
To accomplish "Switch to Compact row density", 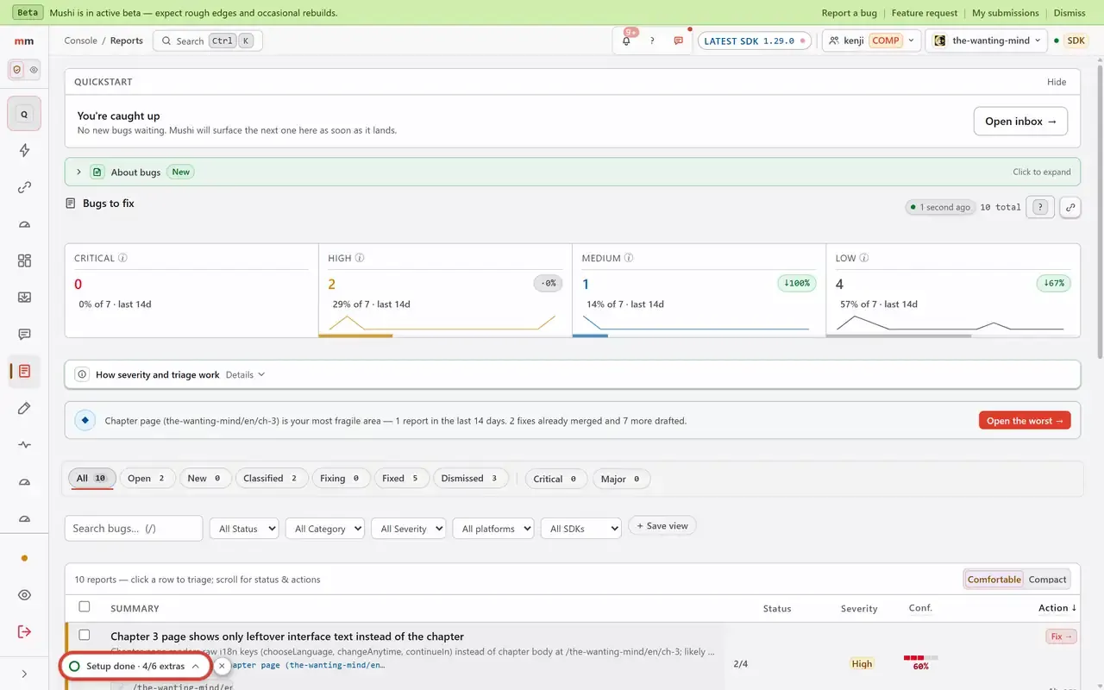I will 1047,580.
